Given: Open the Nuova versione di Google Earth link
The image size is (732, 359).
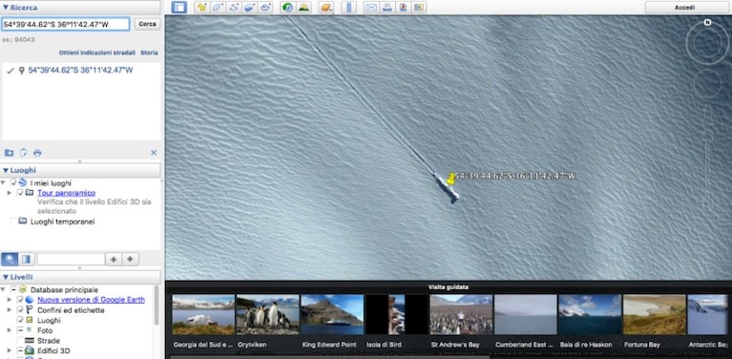Looking at the screenshot, I should (x=91, y=300).
